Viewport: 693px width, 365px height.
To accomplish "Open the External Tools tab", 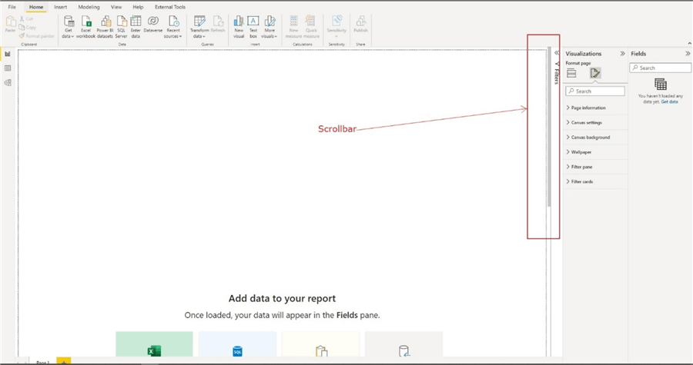I will tap(170, 7).
